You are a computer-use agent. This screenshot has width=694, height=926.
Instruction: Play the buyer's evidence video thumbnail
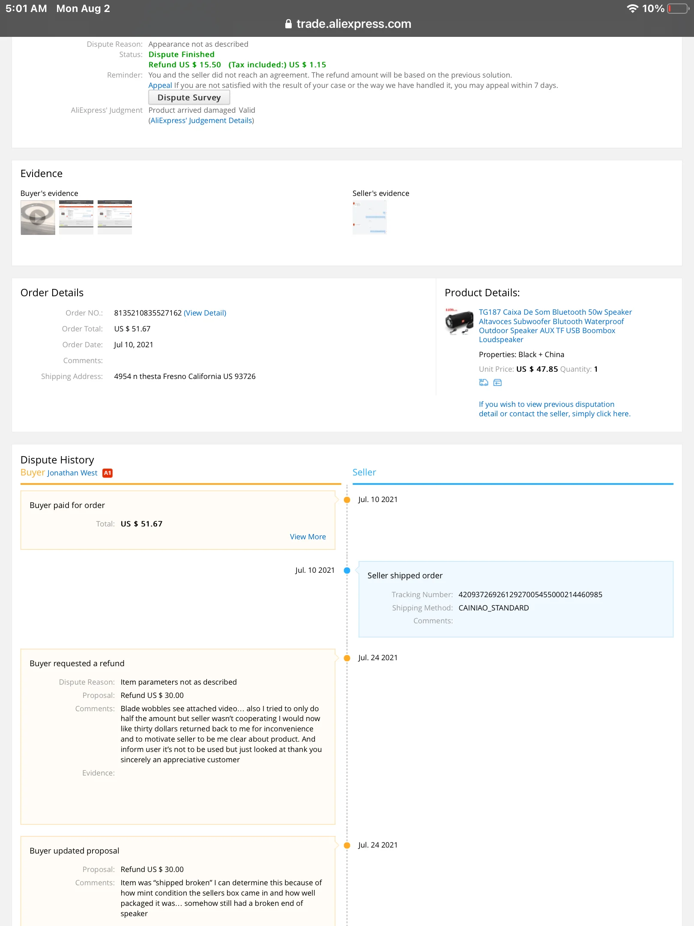tap(38, 217)
